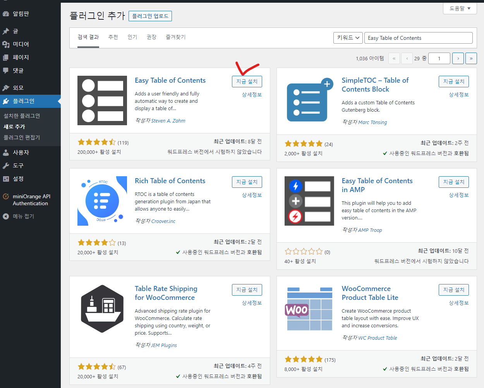
Task: Open the Easy Table of Contents title link
Action: click(170, 80)
